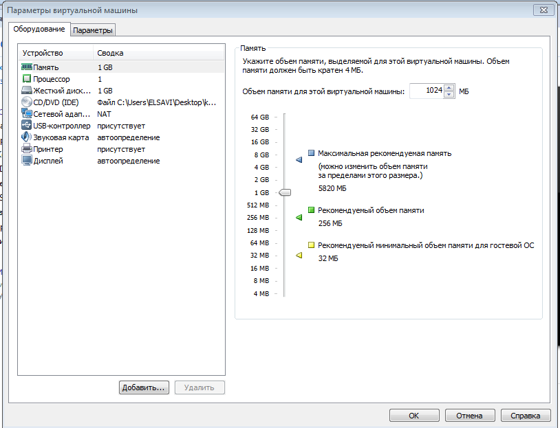
Task: Switch to the Параметры tab
Action: tap(93, 30)
